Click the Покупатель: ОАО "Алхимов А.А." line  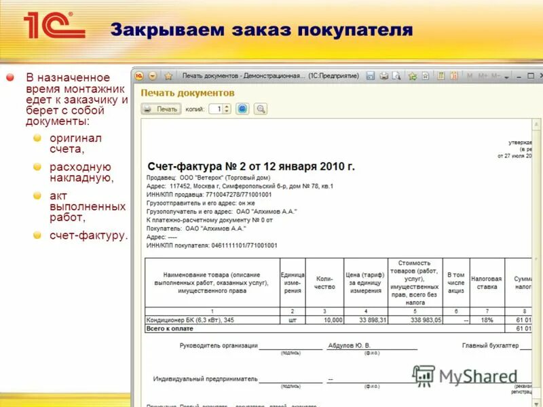196,229
